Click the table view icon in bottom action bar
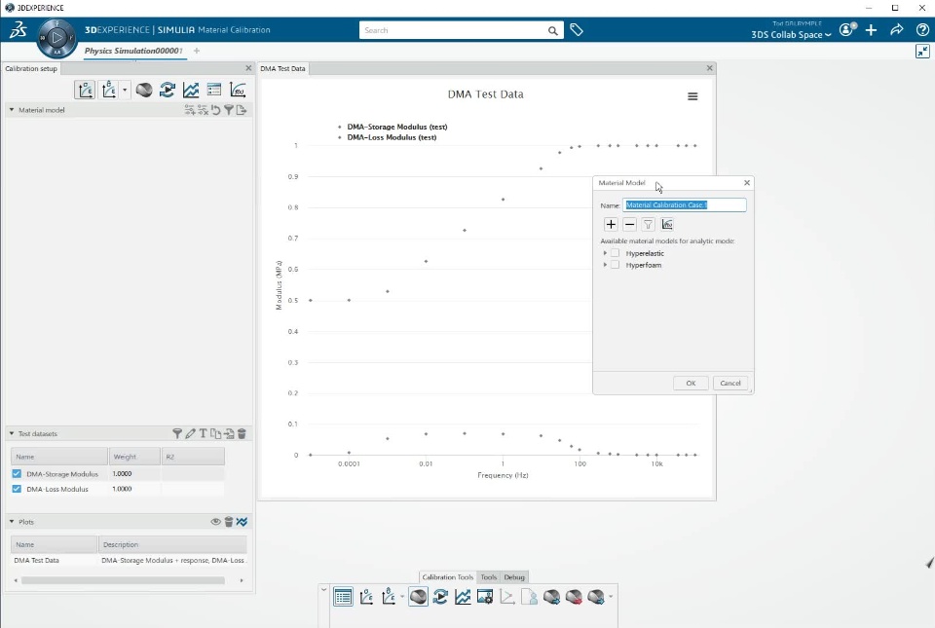Screen dimensions: 935x628 click(x=343, y=597)
